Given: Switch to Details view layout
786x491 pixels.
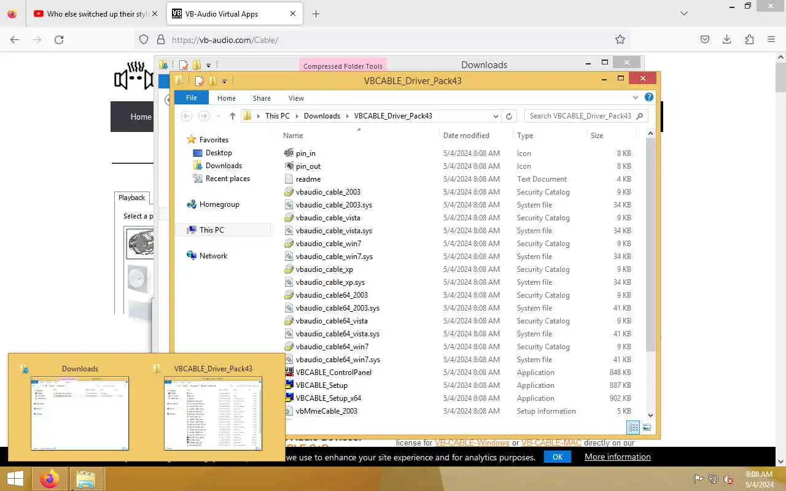Looking at the screenshot, I should (x=634, y=427).
